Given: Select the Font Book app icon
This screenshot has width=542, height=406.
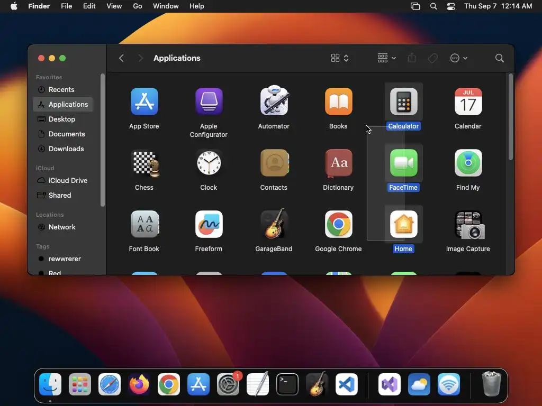Looking at the screenshot, I should [x=144, y=224].
